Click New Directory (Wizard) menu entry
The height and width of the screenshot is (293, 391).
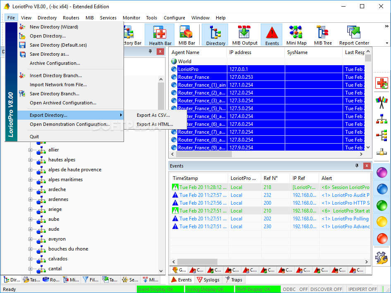[71, 27]
